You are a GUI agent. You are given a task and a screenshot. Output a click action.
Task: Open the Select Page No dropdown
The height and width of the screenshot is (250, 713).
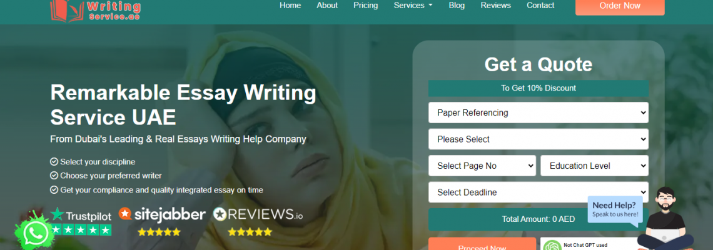point(482,166)
